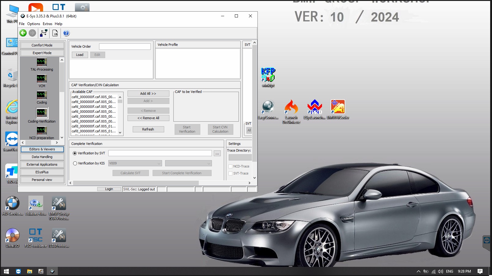Viewport: 492px width, 276px height.
Task: Enable the SVT-Trace checkbox
Action: coord(231,173)
